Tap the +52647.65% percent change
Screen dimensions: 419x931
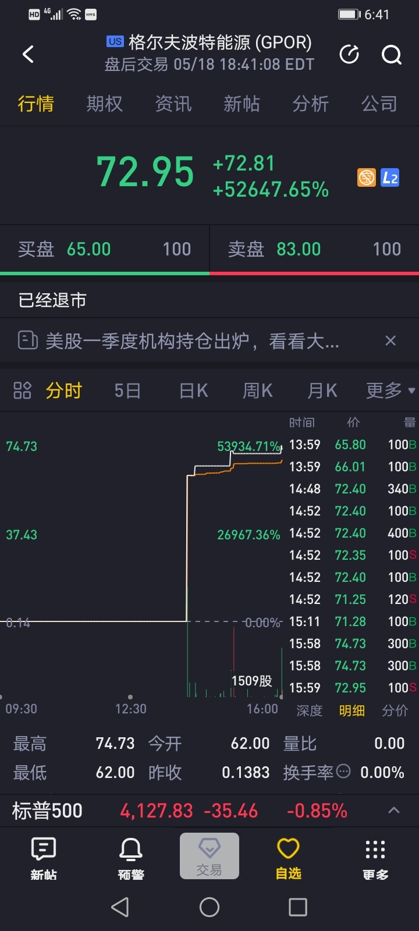(271, 190)
